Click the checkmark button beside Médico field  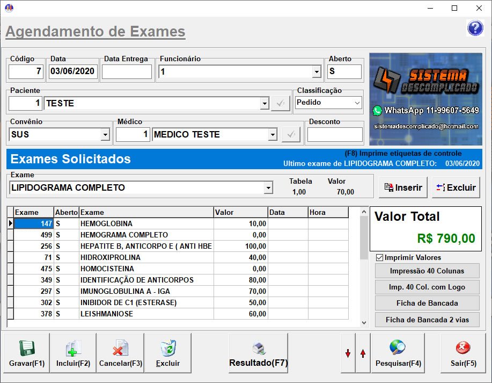(x=290, y=134)
